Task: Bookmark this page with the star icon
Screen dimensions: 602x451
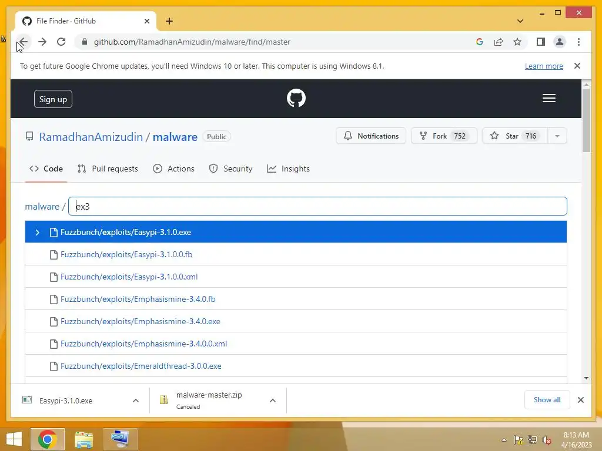Action: pyautogui.click(x=517, y=42)
